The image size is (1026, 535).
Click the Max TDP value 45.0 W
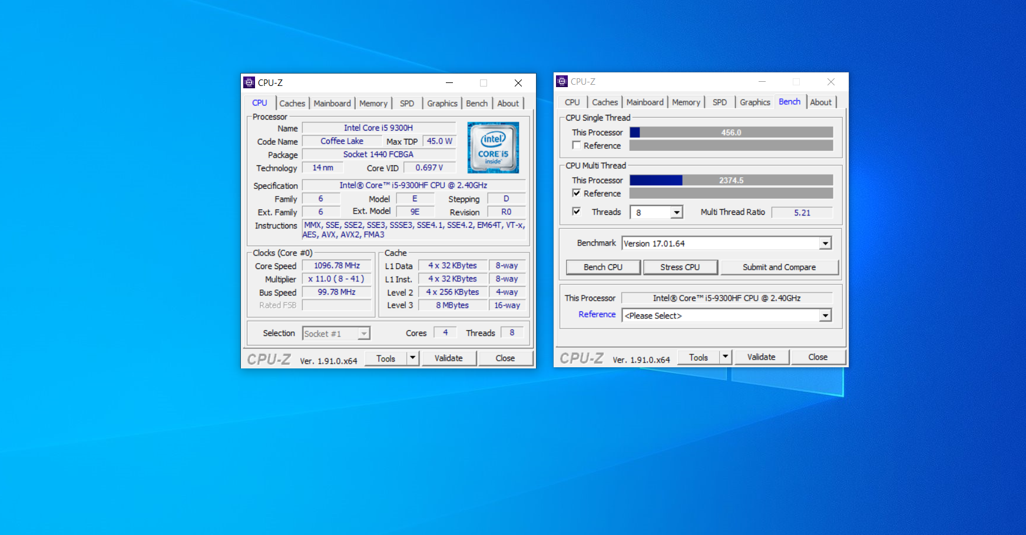click(439, 141)
